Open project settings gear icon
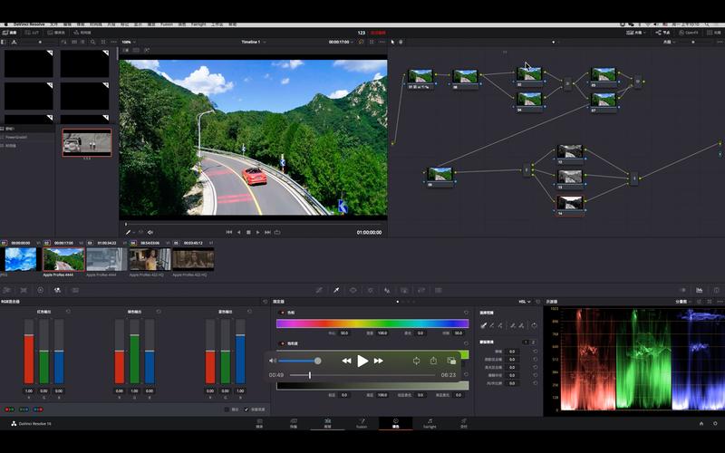 click(x=715, y=423)
